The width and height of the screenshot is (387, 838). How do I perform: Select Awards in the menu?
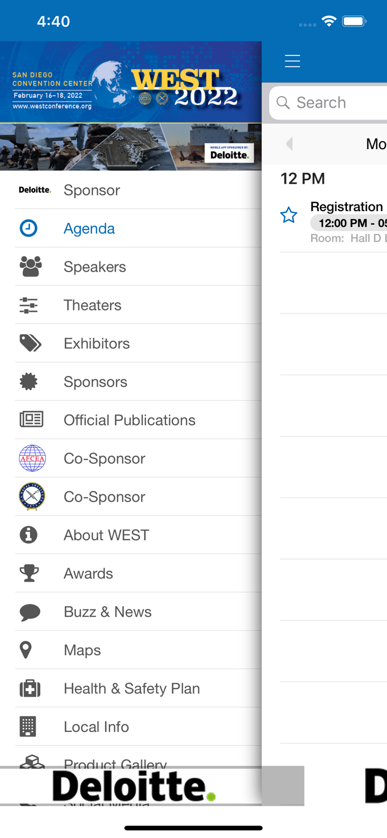pyautogui.click(x=88, y=574)
